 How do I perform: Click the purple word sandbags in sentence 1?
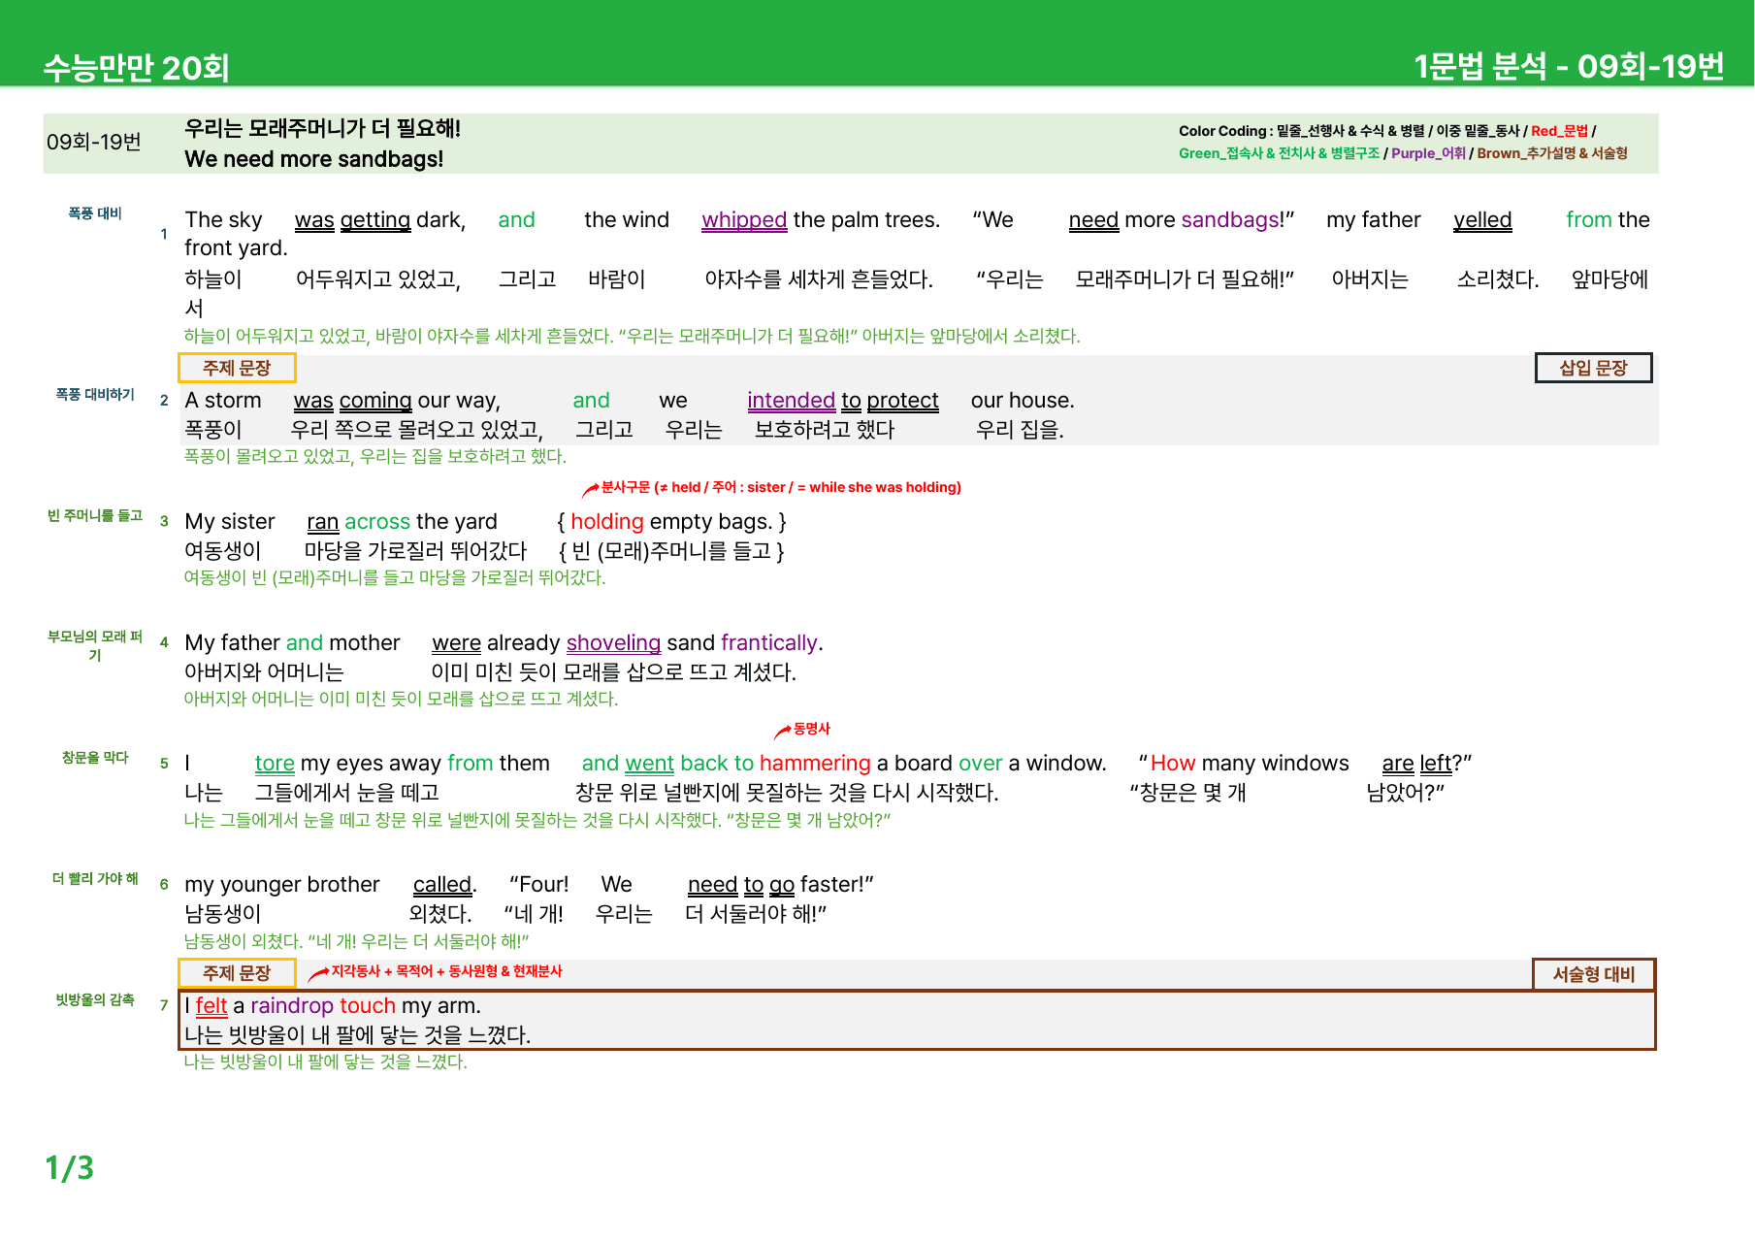tap(1231, 220)
